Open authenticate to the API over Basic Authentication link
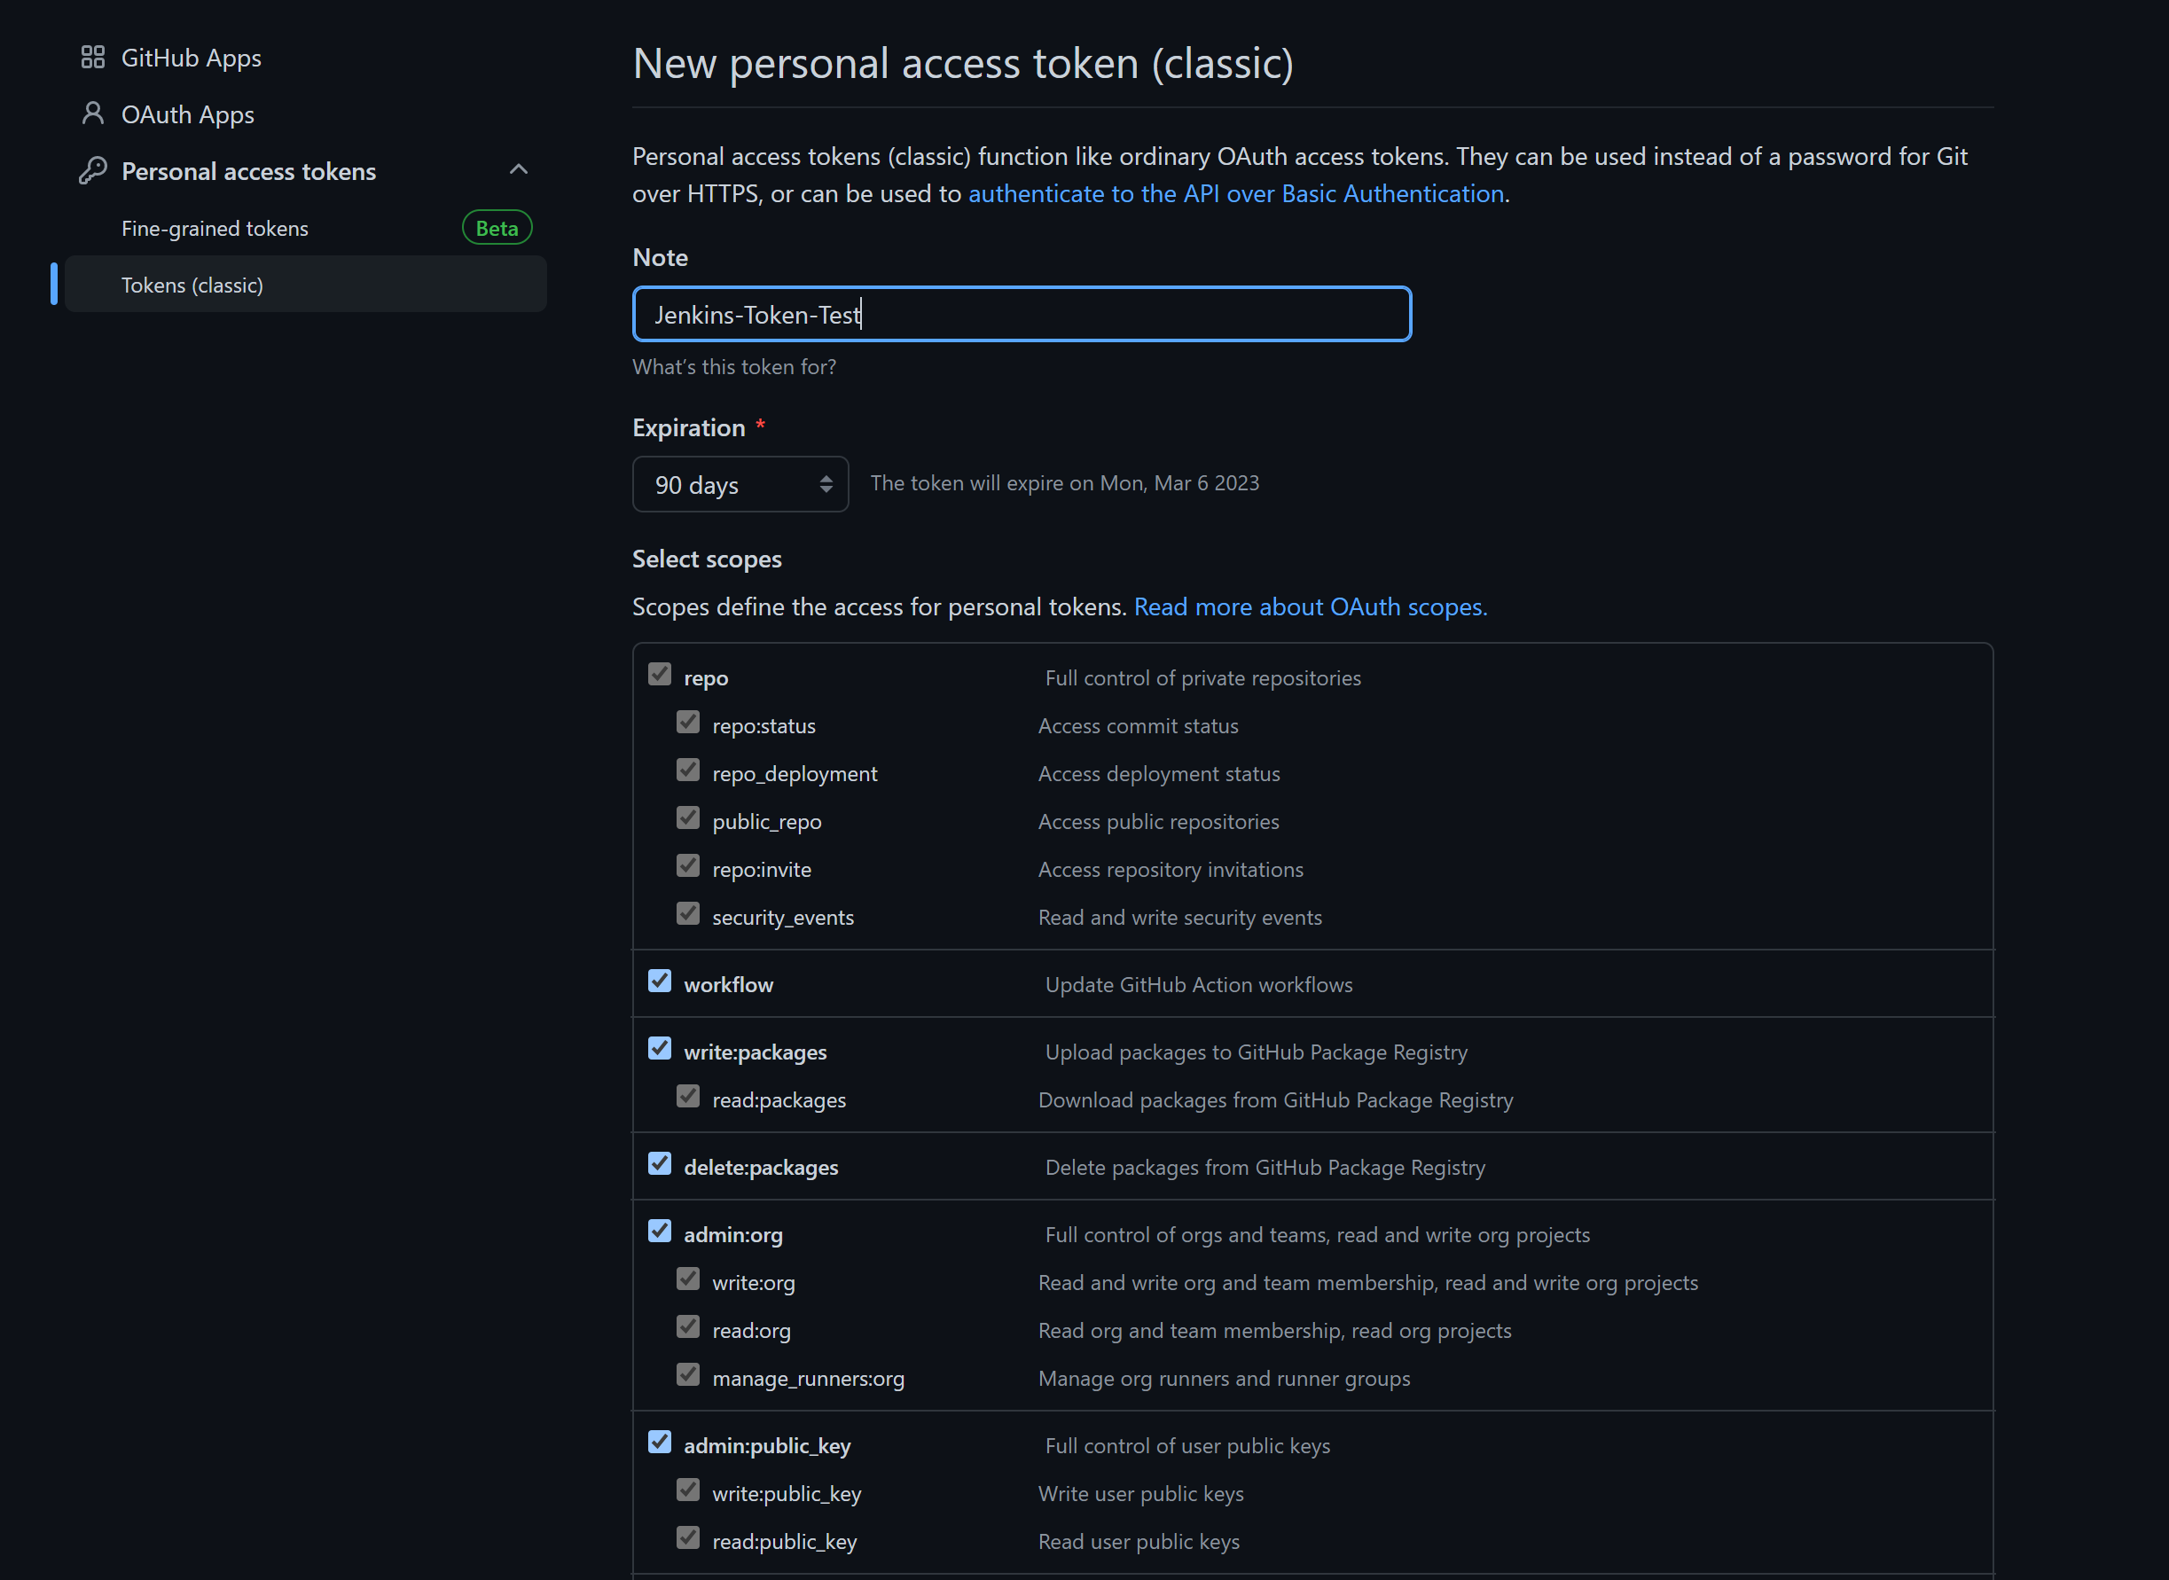2169x1580 pixels. 1235,194
